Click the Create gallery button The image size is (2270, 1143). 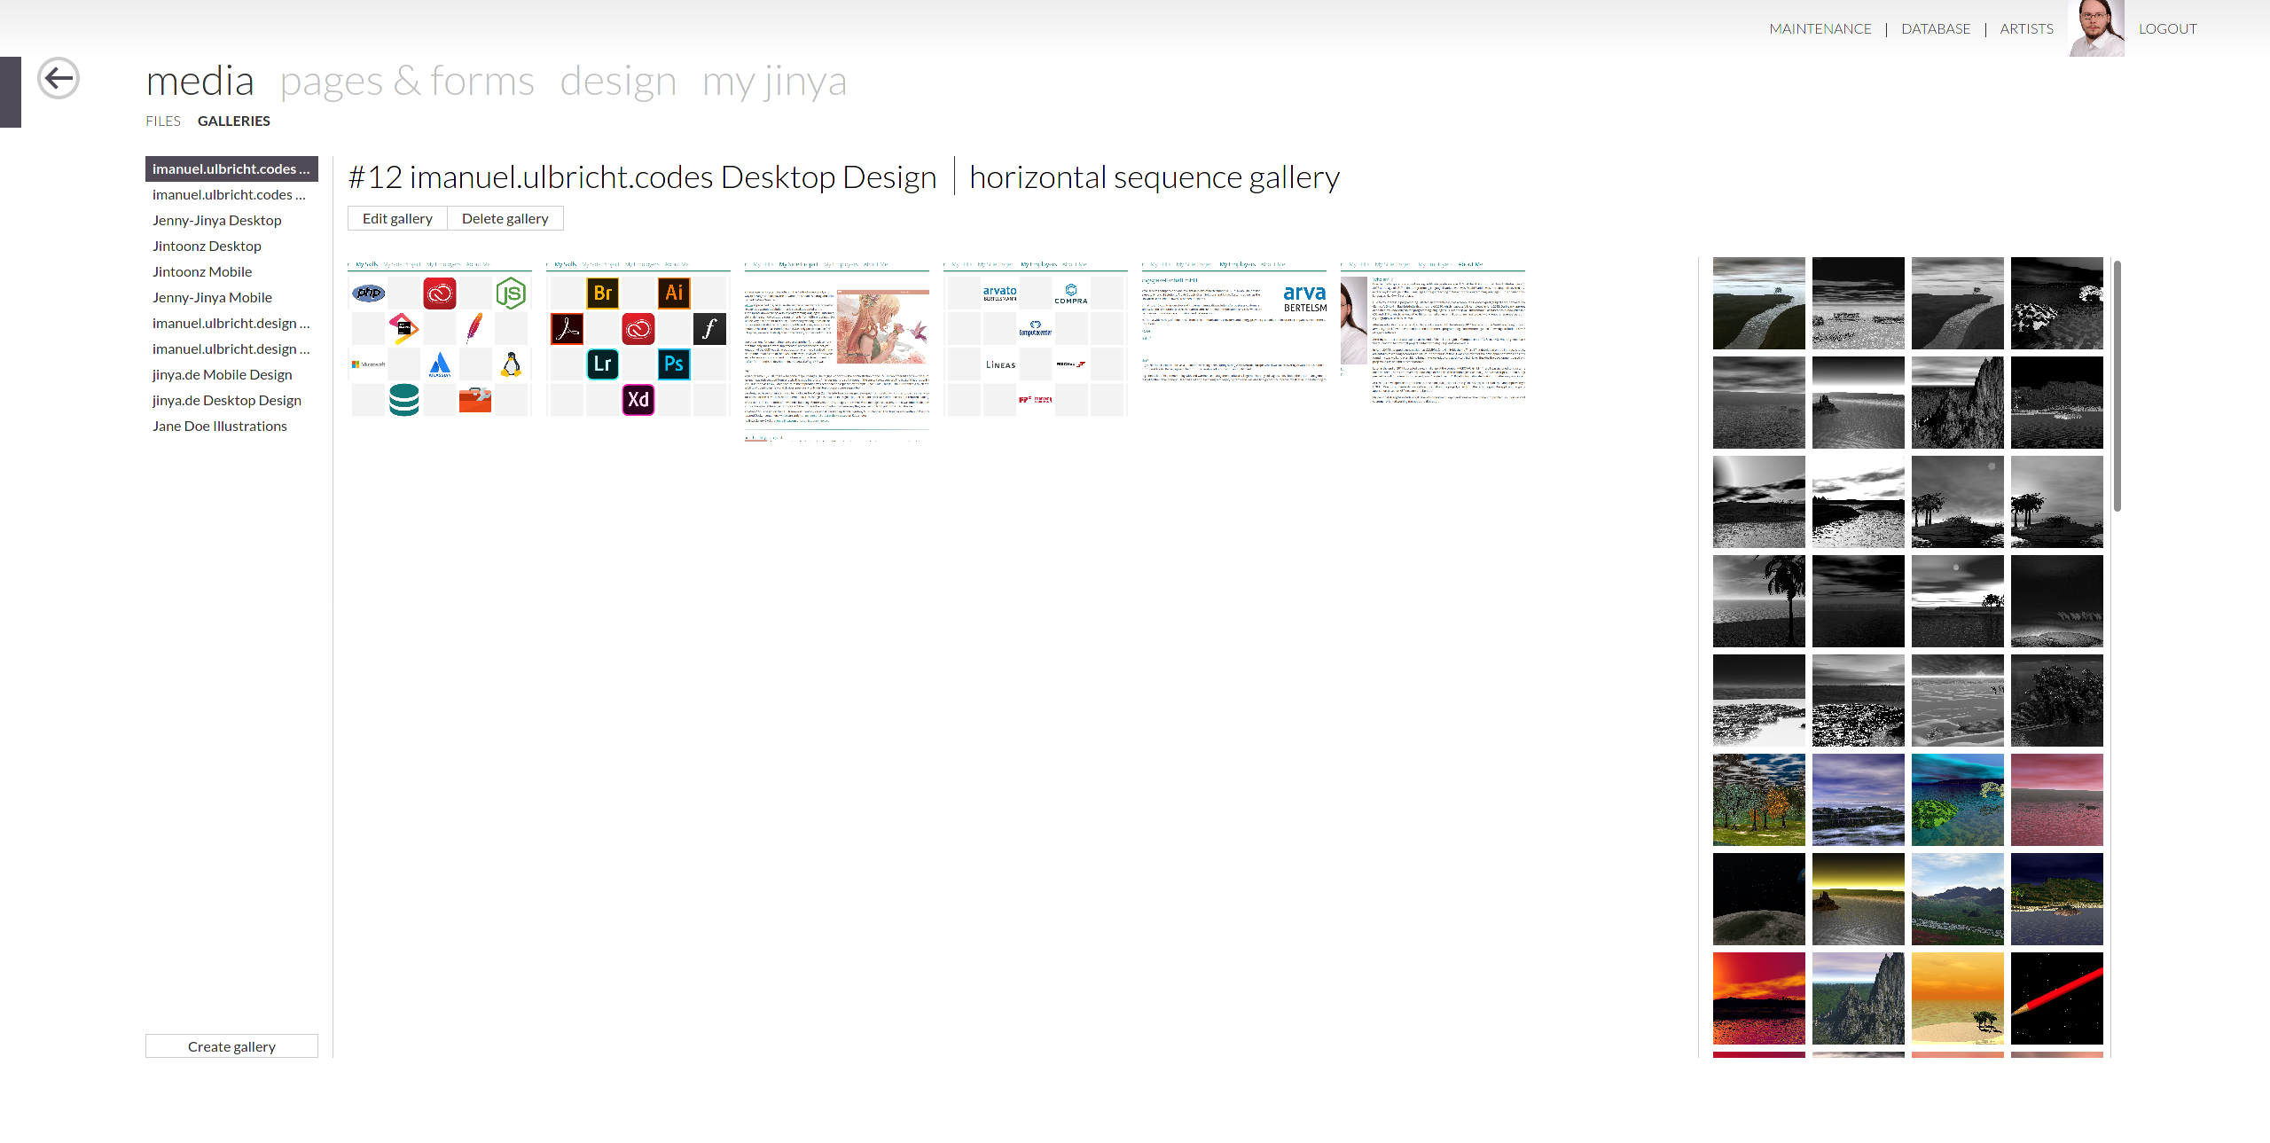coord(231,1046)
